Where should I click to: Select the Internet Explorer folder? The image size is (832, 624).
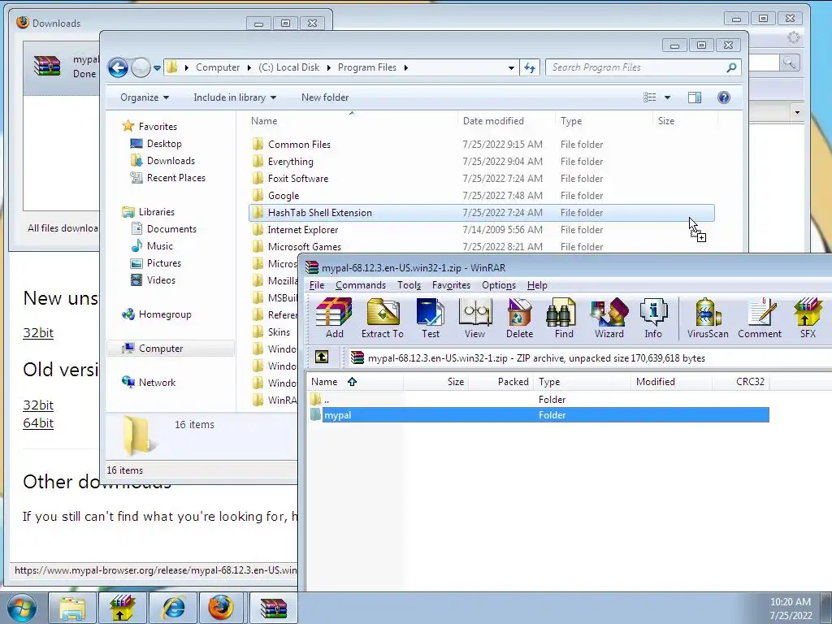coord(302,230)
